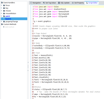Viewport: 104px width, 99px height.
Task: Select the mouse folder item
Action: pos(8,11)
